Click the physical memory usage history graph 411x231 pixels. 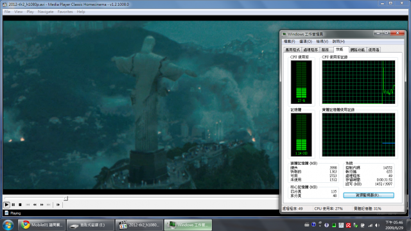click(358, 135)
